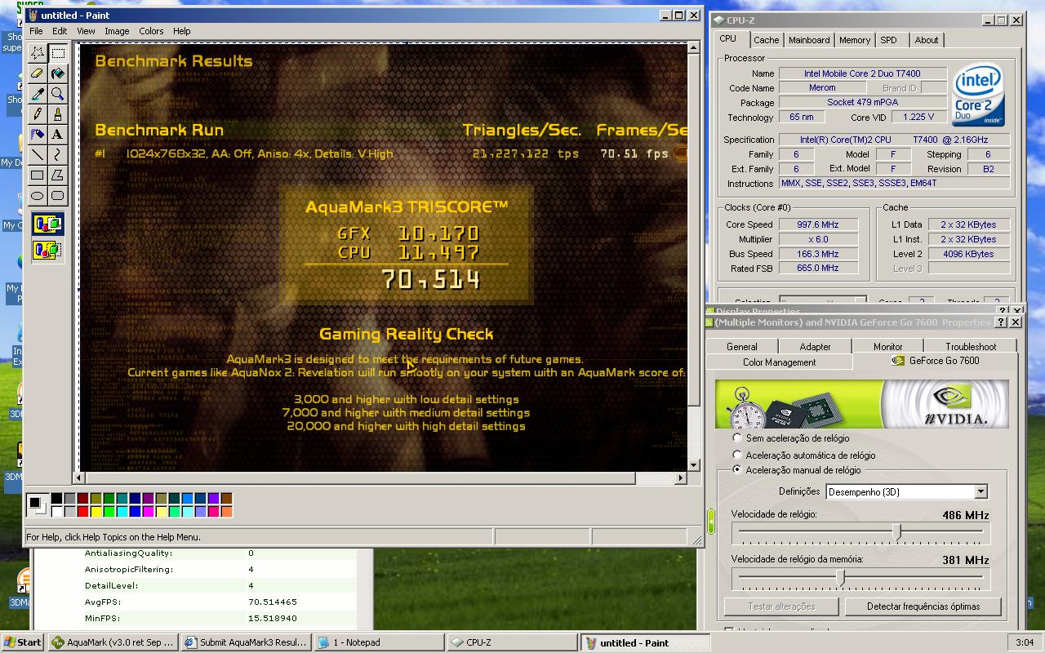Click the core clock speed slider thumb
1045x653 pixels.
point(897,532)
